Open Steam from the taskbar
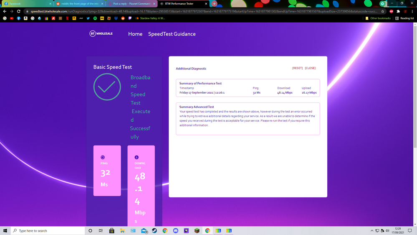The height and width of the screenshot is (235, 417). tap(154, 230)
